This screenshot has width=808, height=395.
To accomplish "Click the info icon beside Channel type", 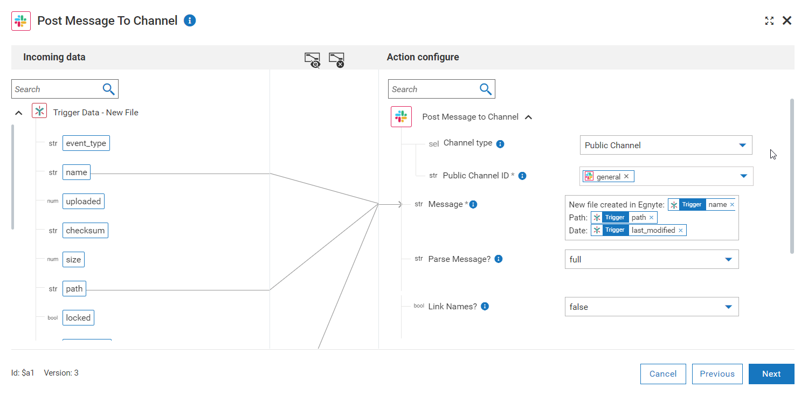I will click(500, 143).
